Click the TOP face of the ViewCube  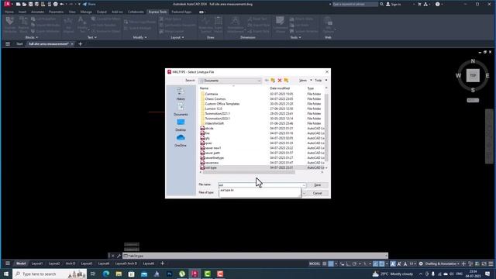tap(473, 76)
